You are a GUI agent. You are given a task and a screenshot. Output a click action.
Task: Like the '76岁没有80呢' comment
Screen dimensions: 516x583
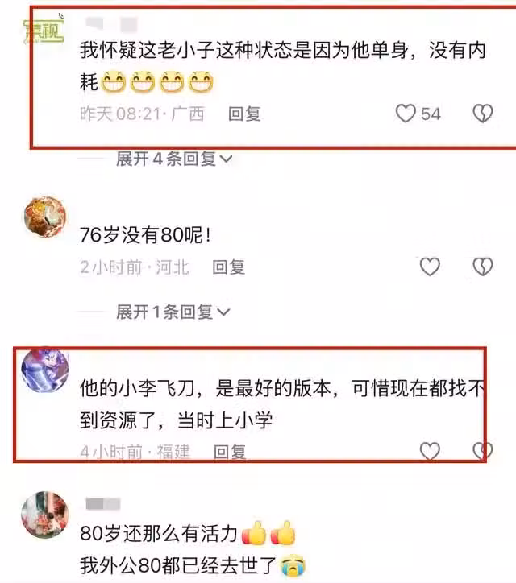tap(430, 267)
